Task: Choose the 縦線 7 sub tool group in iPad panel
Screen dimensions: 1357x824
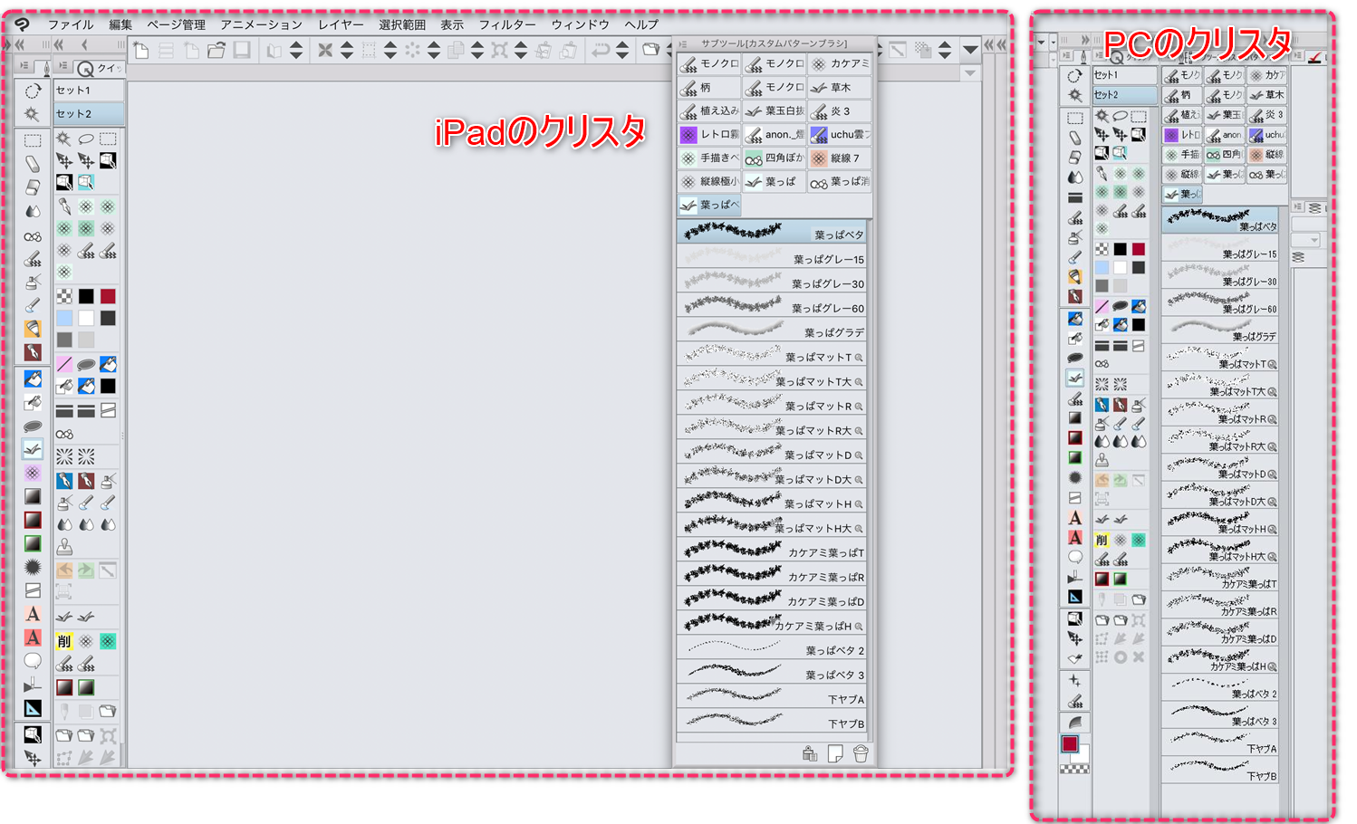Action: coord(840,158)
